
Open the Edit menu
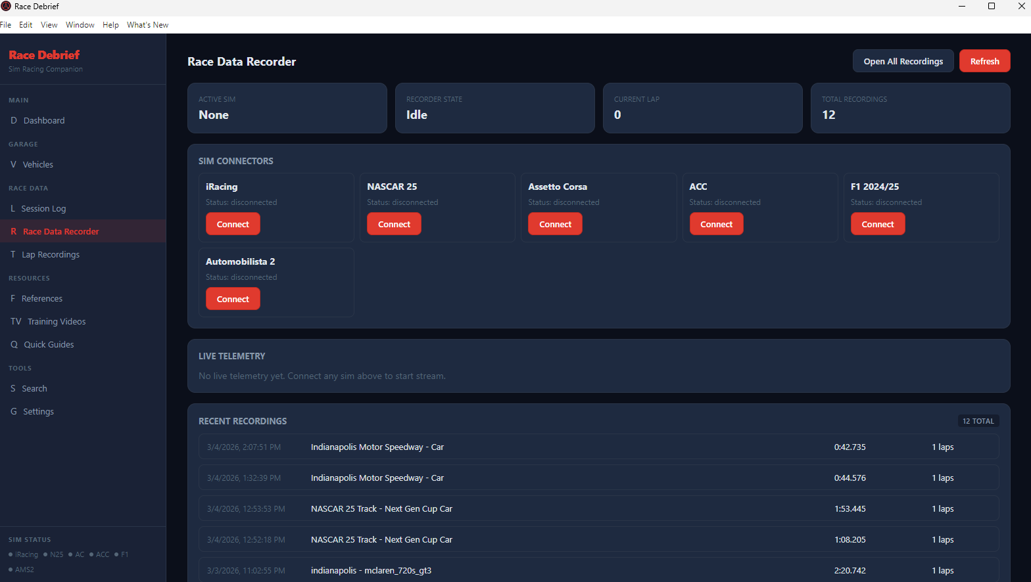tap(26, 25)
